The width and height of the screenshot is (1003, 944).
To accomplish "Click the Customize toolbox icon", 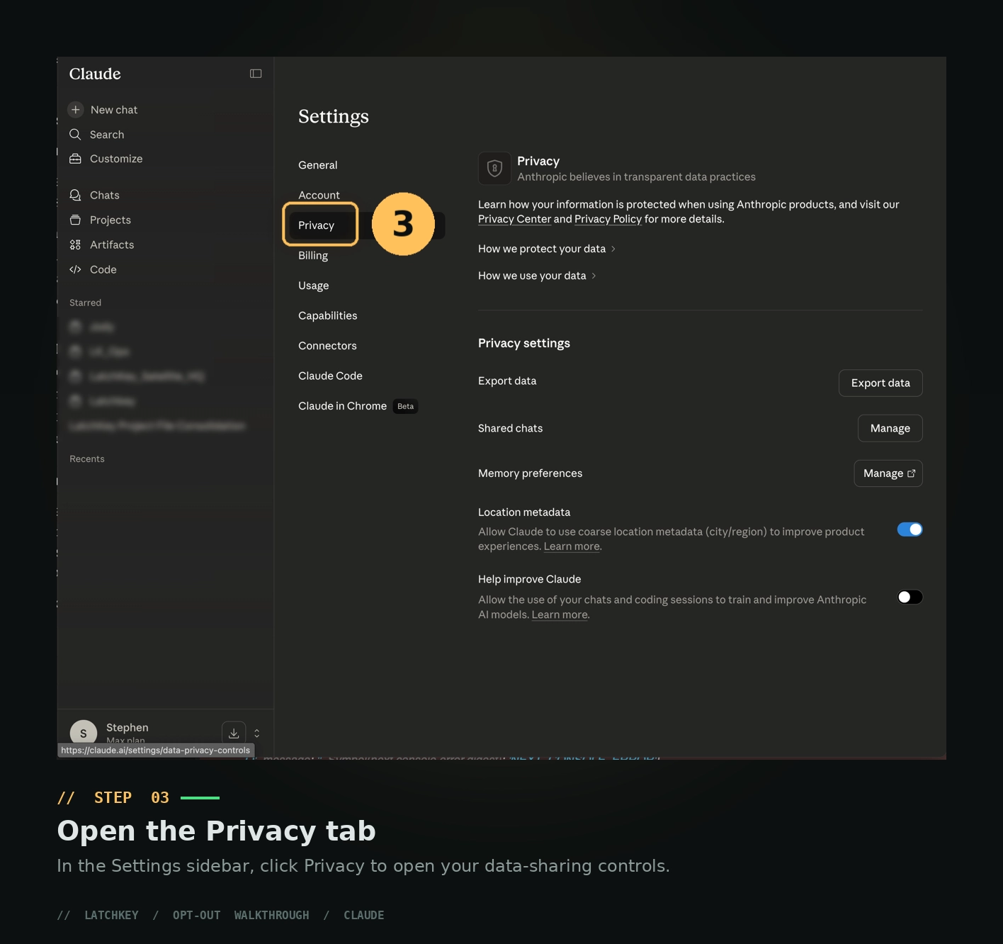I will [75, 159].
